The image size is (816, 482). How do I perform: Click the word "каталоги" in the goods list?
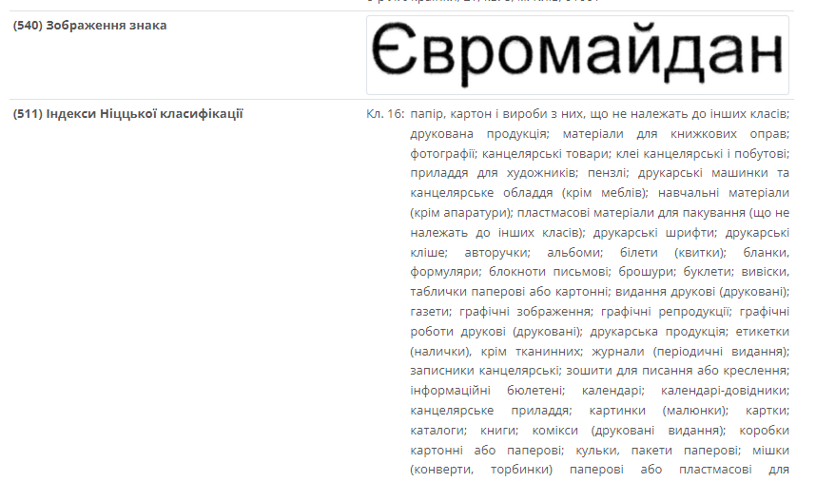coord(436,430)
